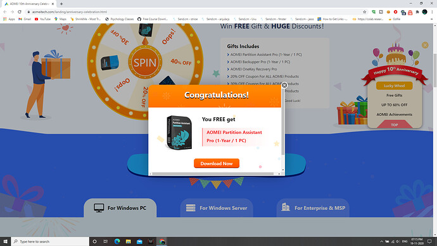The image size is (437, 246).
Task: Bookmark this page with star icon
Action: click(365, 12)
